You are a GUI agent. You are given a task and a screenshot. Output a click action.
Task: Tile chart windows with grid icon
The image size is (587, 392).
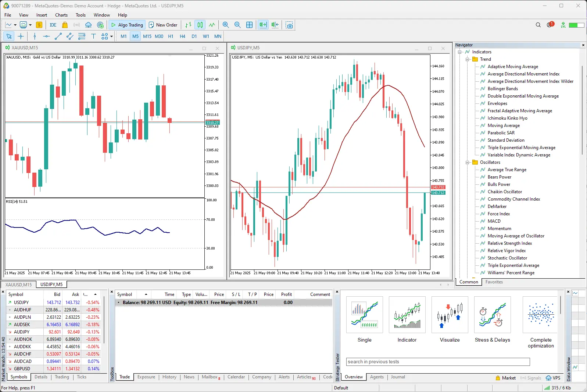click(x=249, y=25)
